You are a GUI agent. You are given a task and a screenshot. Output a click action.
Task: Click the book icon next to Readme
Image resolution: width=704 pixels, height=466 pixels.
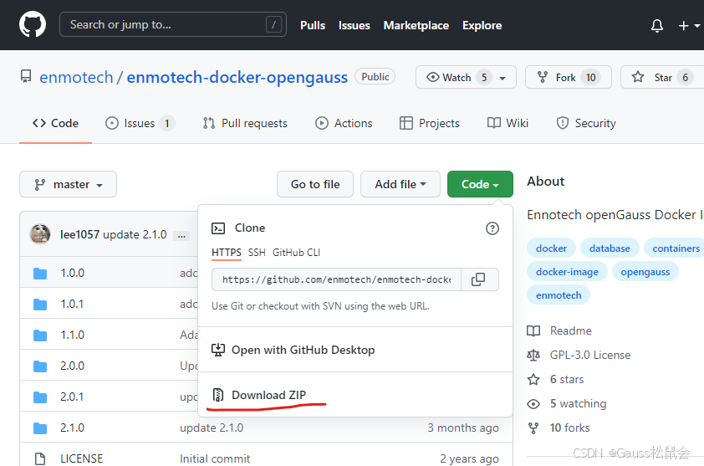pyautogui.click(x=533, y=330)
